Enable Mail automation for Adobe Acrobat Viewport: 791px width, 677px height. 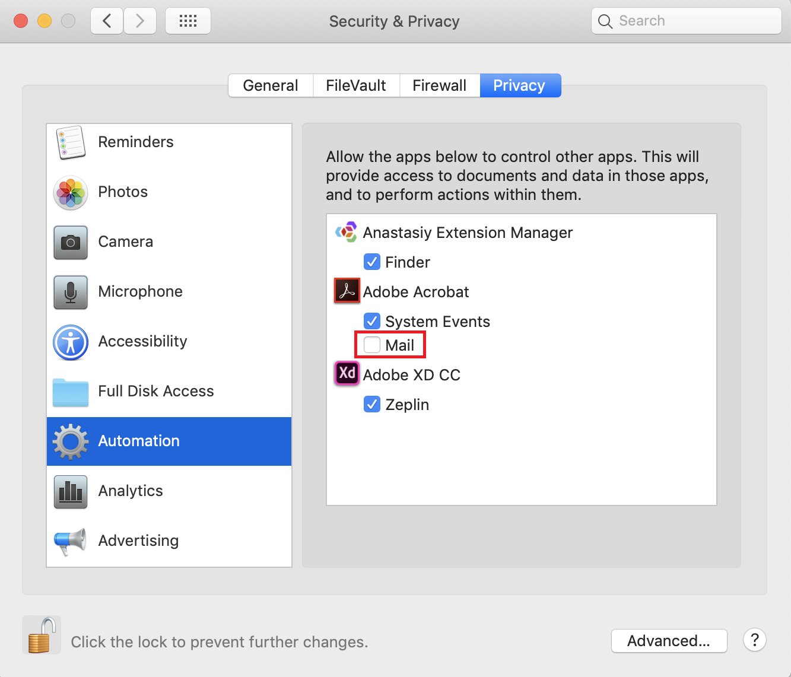[x=371, y=344]
